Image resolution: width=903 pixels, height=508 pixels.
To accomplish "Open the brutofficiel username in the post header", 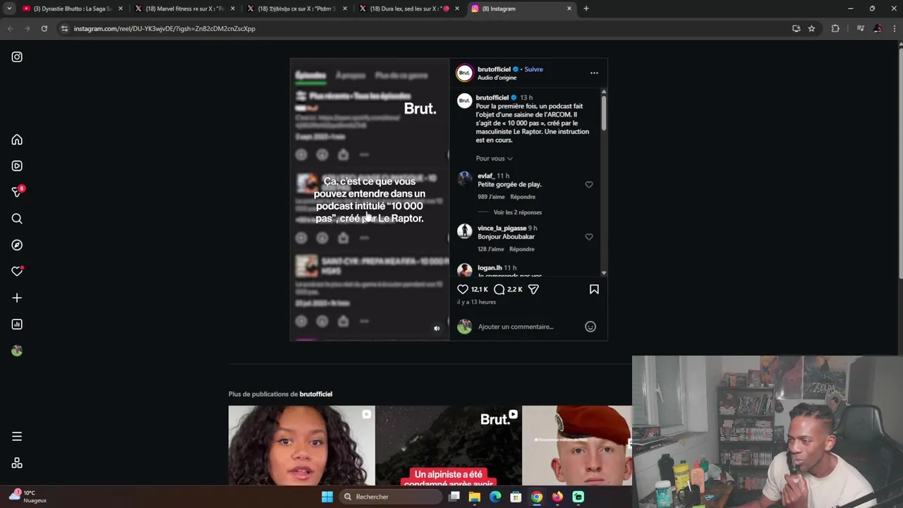I will (x=494, y=69).
